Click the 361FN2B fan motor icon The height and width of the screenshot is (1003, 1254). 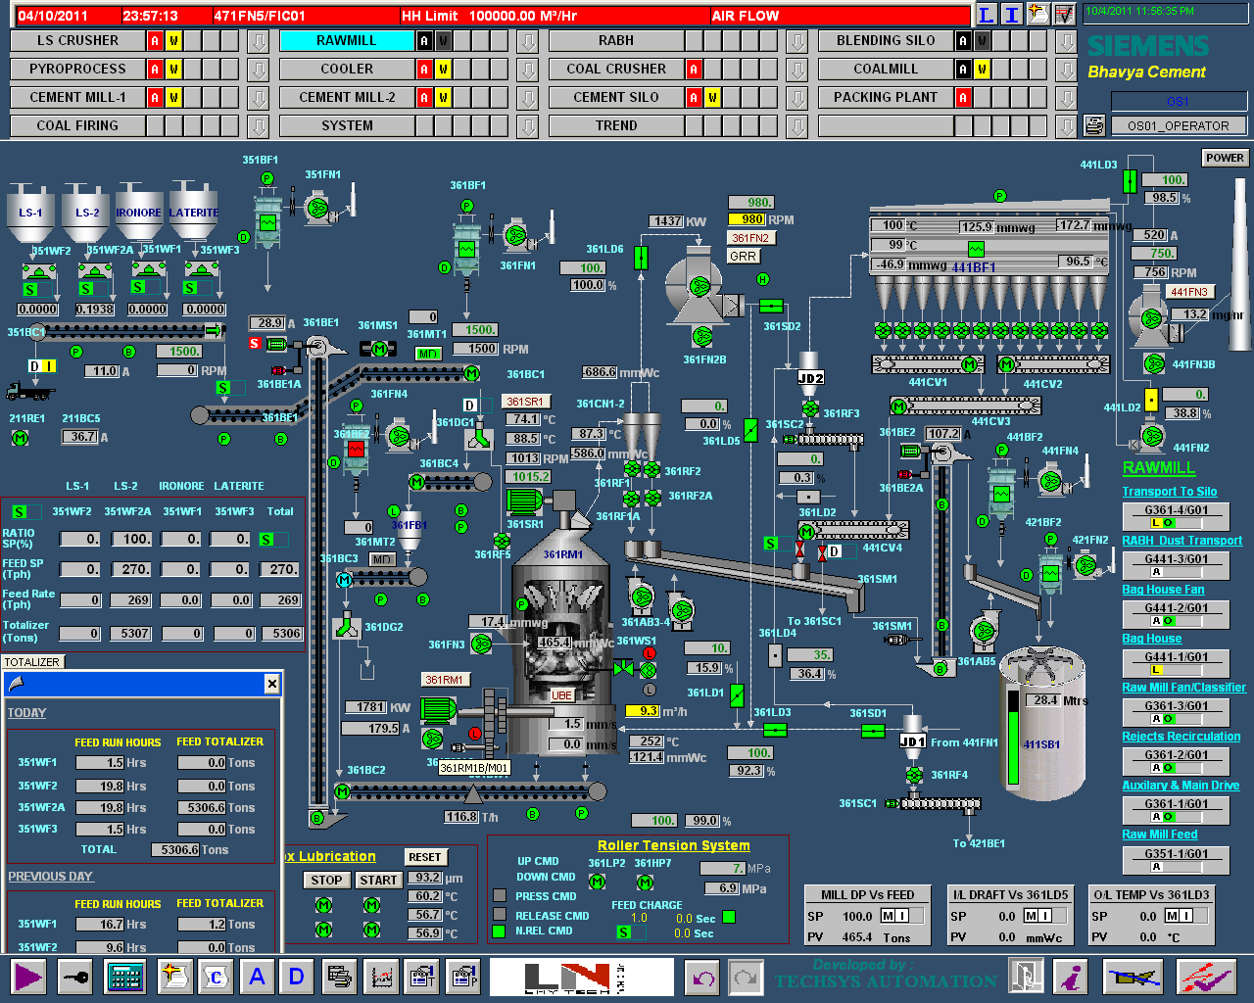point(702,337)
